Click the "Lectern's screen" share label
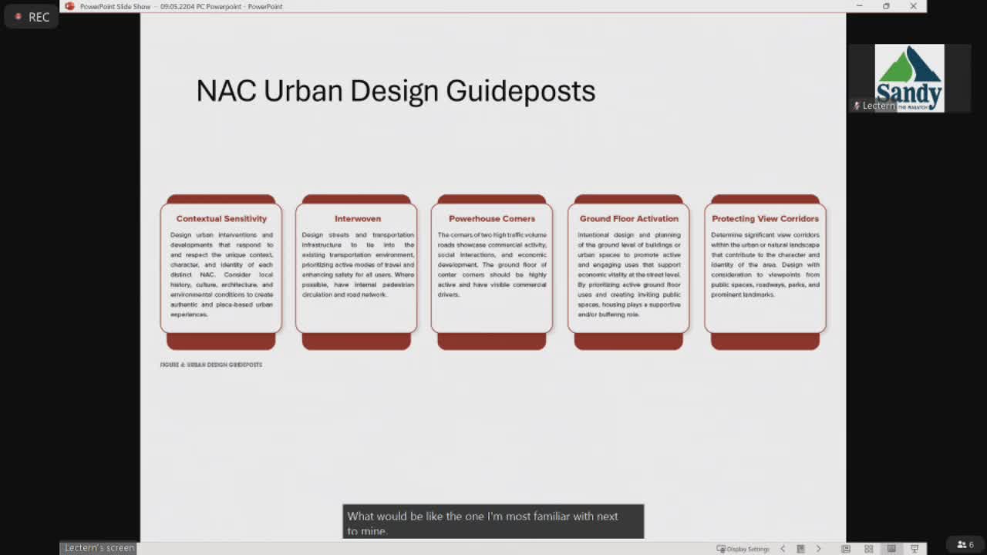This screenshot has width=987, height=555. point(99,548)
